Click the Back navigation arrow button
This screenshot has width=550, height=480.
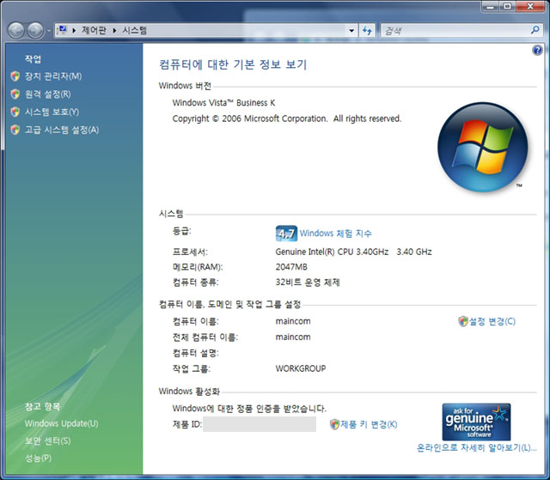coord(15,30)
